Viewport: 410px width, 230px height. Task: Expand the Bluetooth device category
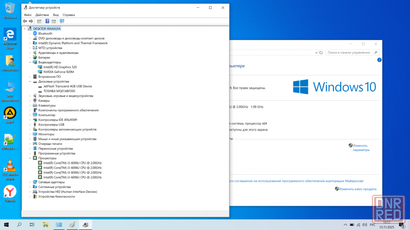coord(30,34)
